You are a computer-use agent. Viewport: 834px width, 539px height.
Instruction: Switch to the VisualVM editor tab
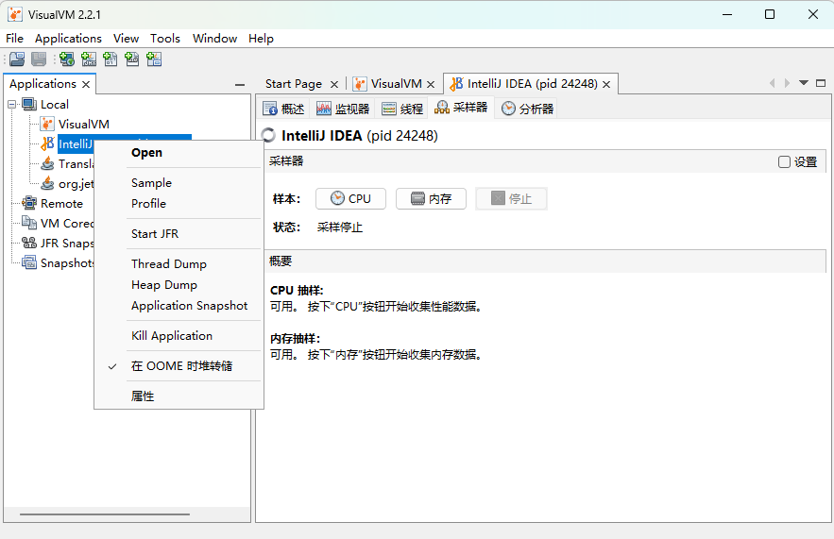(x=396, y=84)
